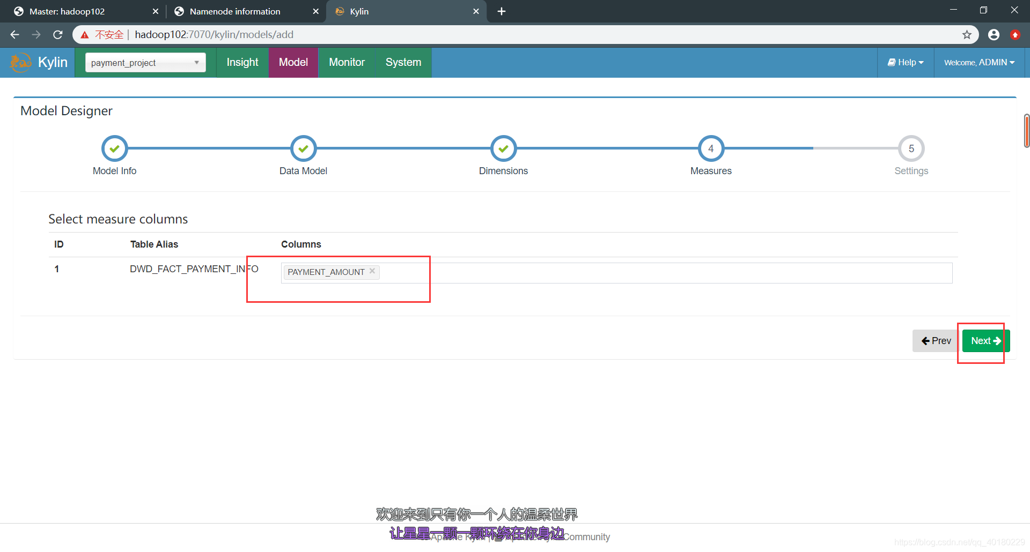Click the Data Model step label
This screenshot has height=552, width=1030.
click(303, 171)
